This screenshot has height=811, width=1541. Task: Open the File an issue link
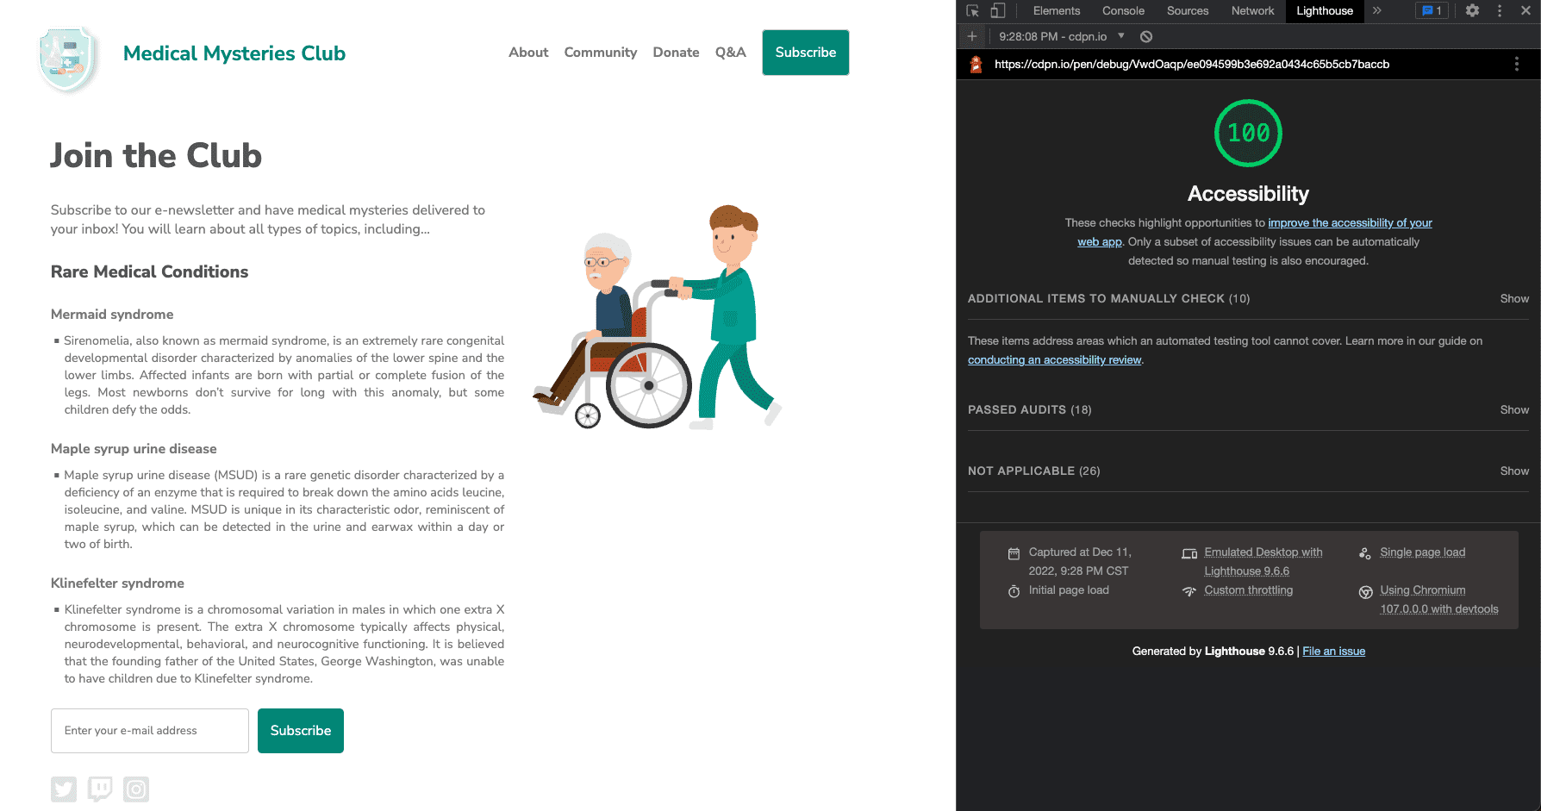(1333, 651)
